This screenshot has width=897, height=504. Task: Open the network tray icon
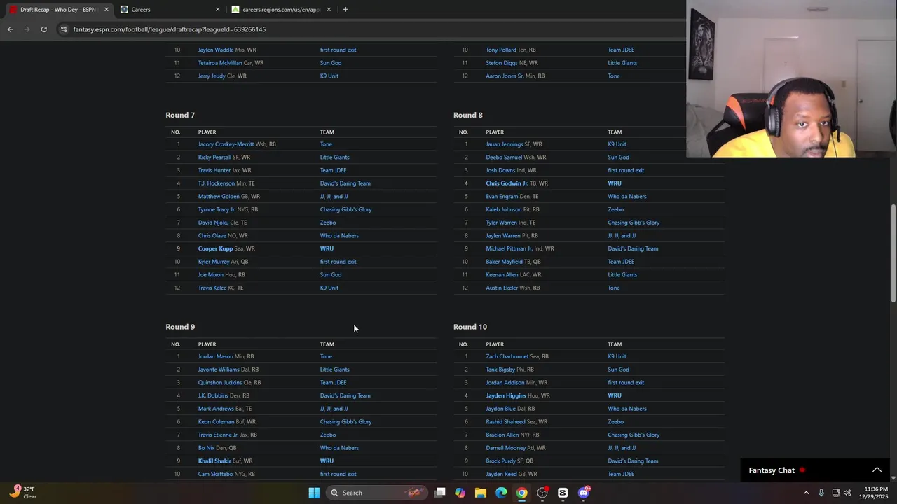(836, 493)
